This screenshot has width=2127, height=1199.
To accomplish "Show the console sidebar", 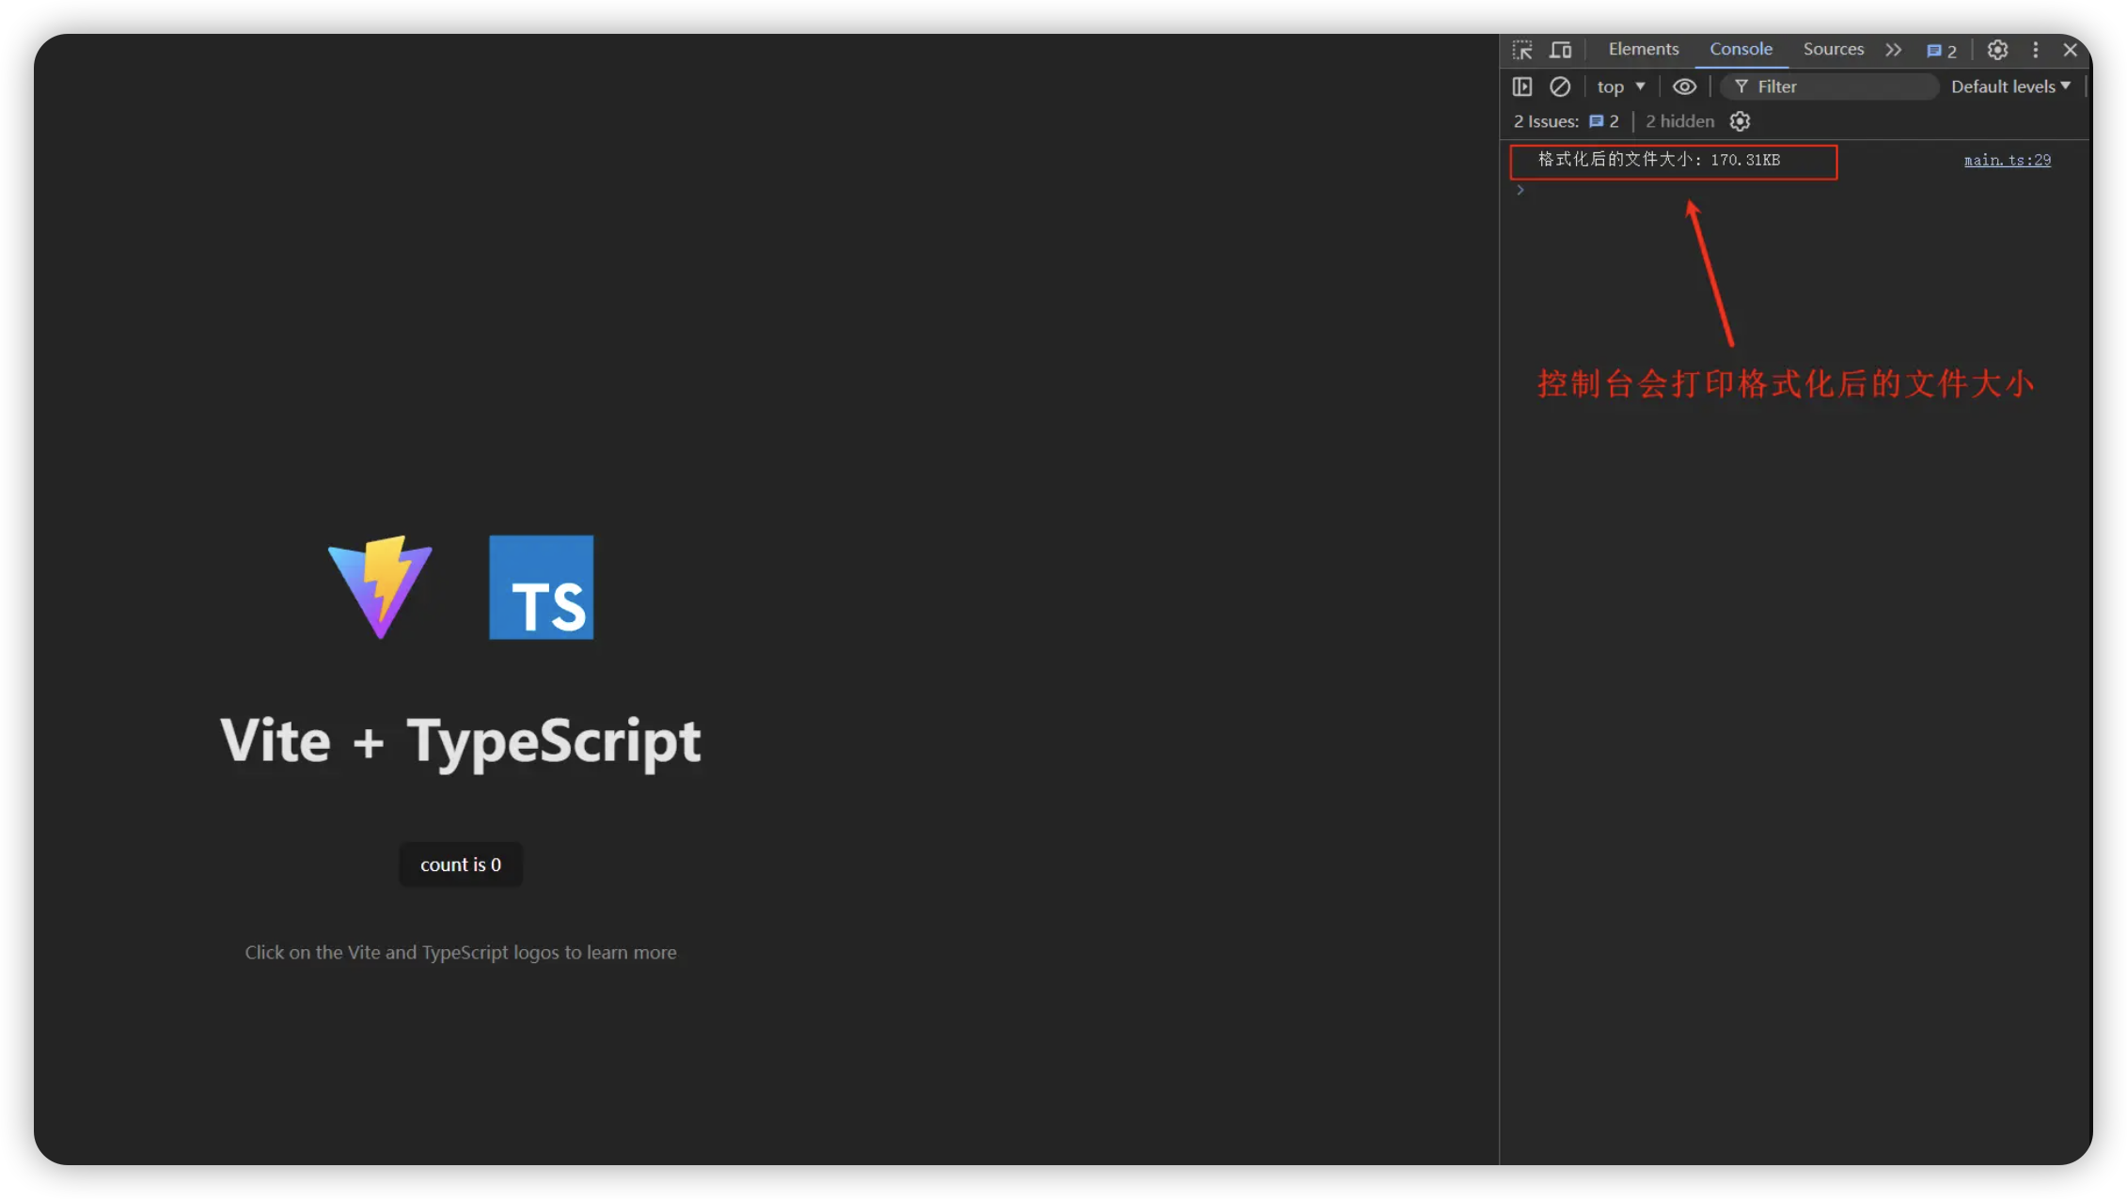I will pos(1521,86).
